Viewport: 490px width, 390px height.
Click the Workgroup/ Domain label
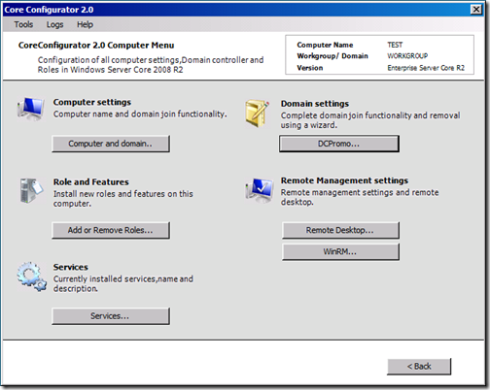click(x=332, y=56)
